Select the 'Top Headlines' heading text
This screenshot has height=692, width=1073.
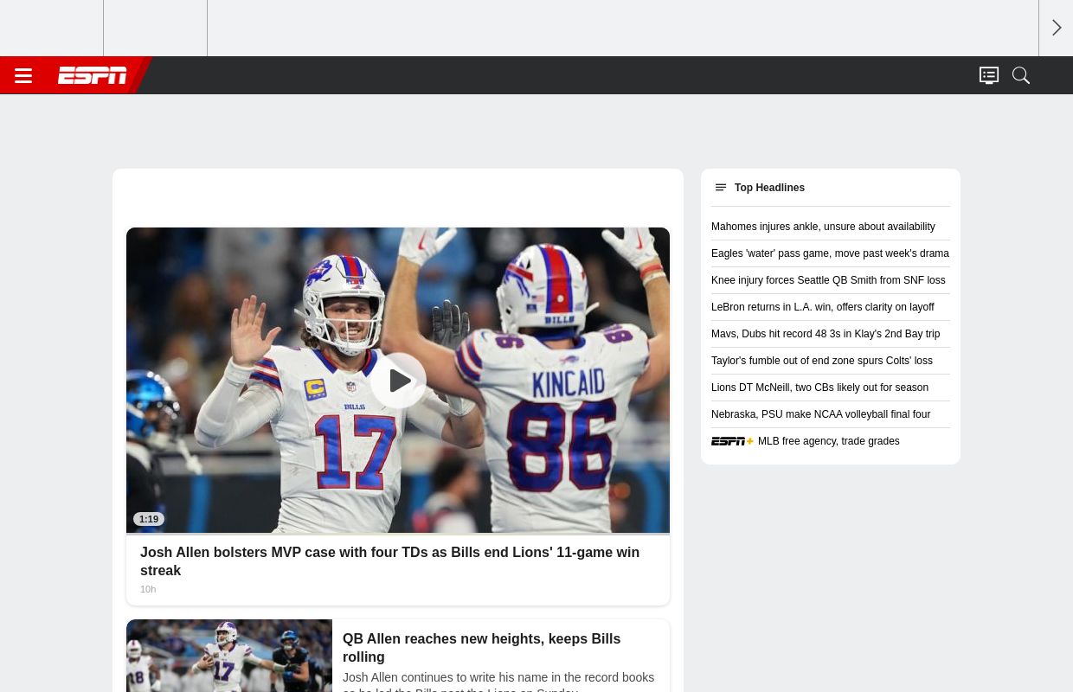click(769, 188)
